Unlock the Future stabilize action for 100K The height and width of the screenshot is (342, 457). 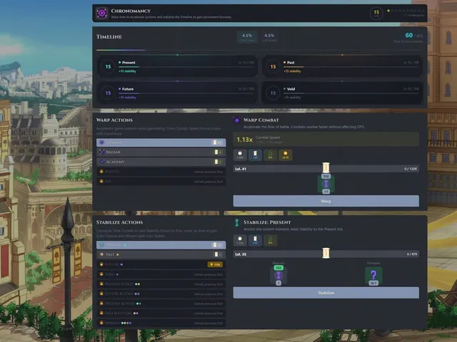click(x=215, y=264)
